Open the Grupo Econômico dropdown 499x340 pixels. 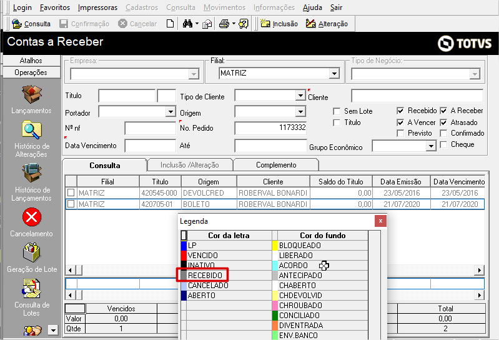(x=430, y=146)
